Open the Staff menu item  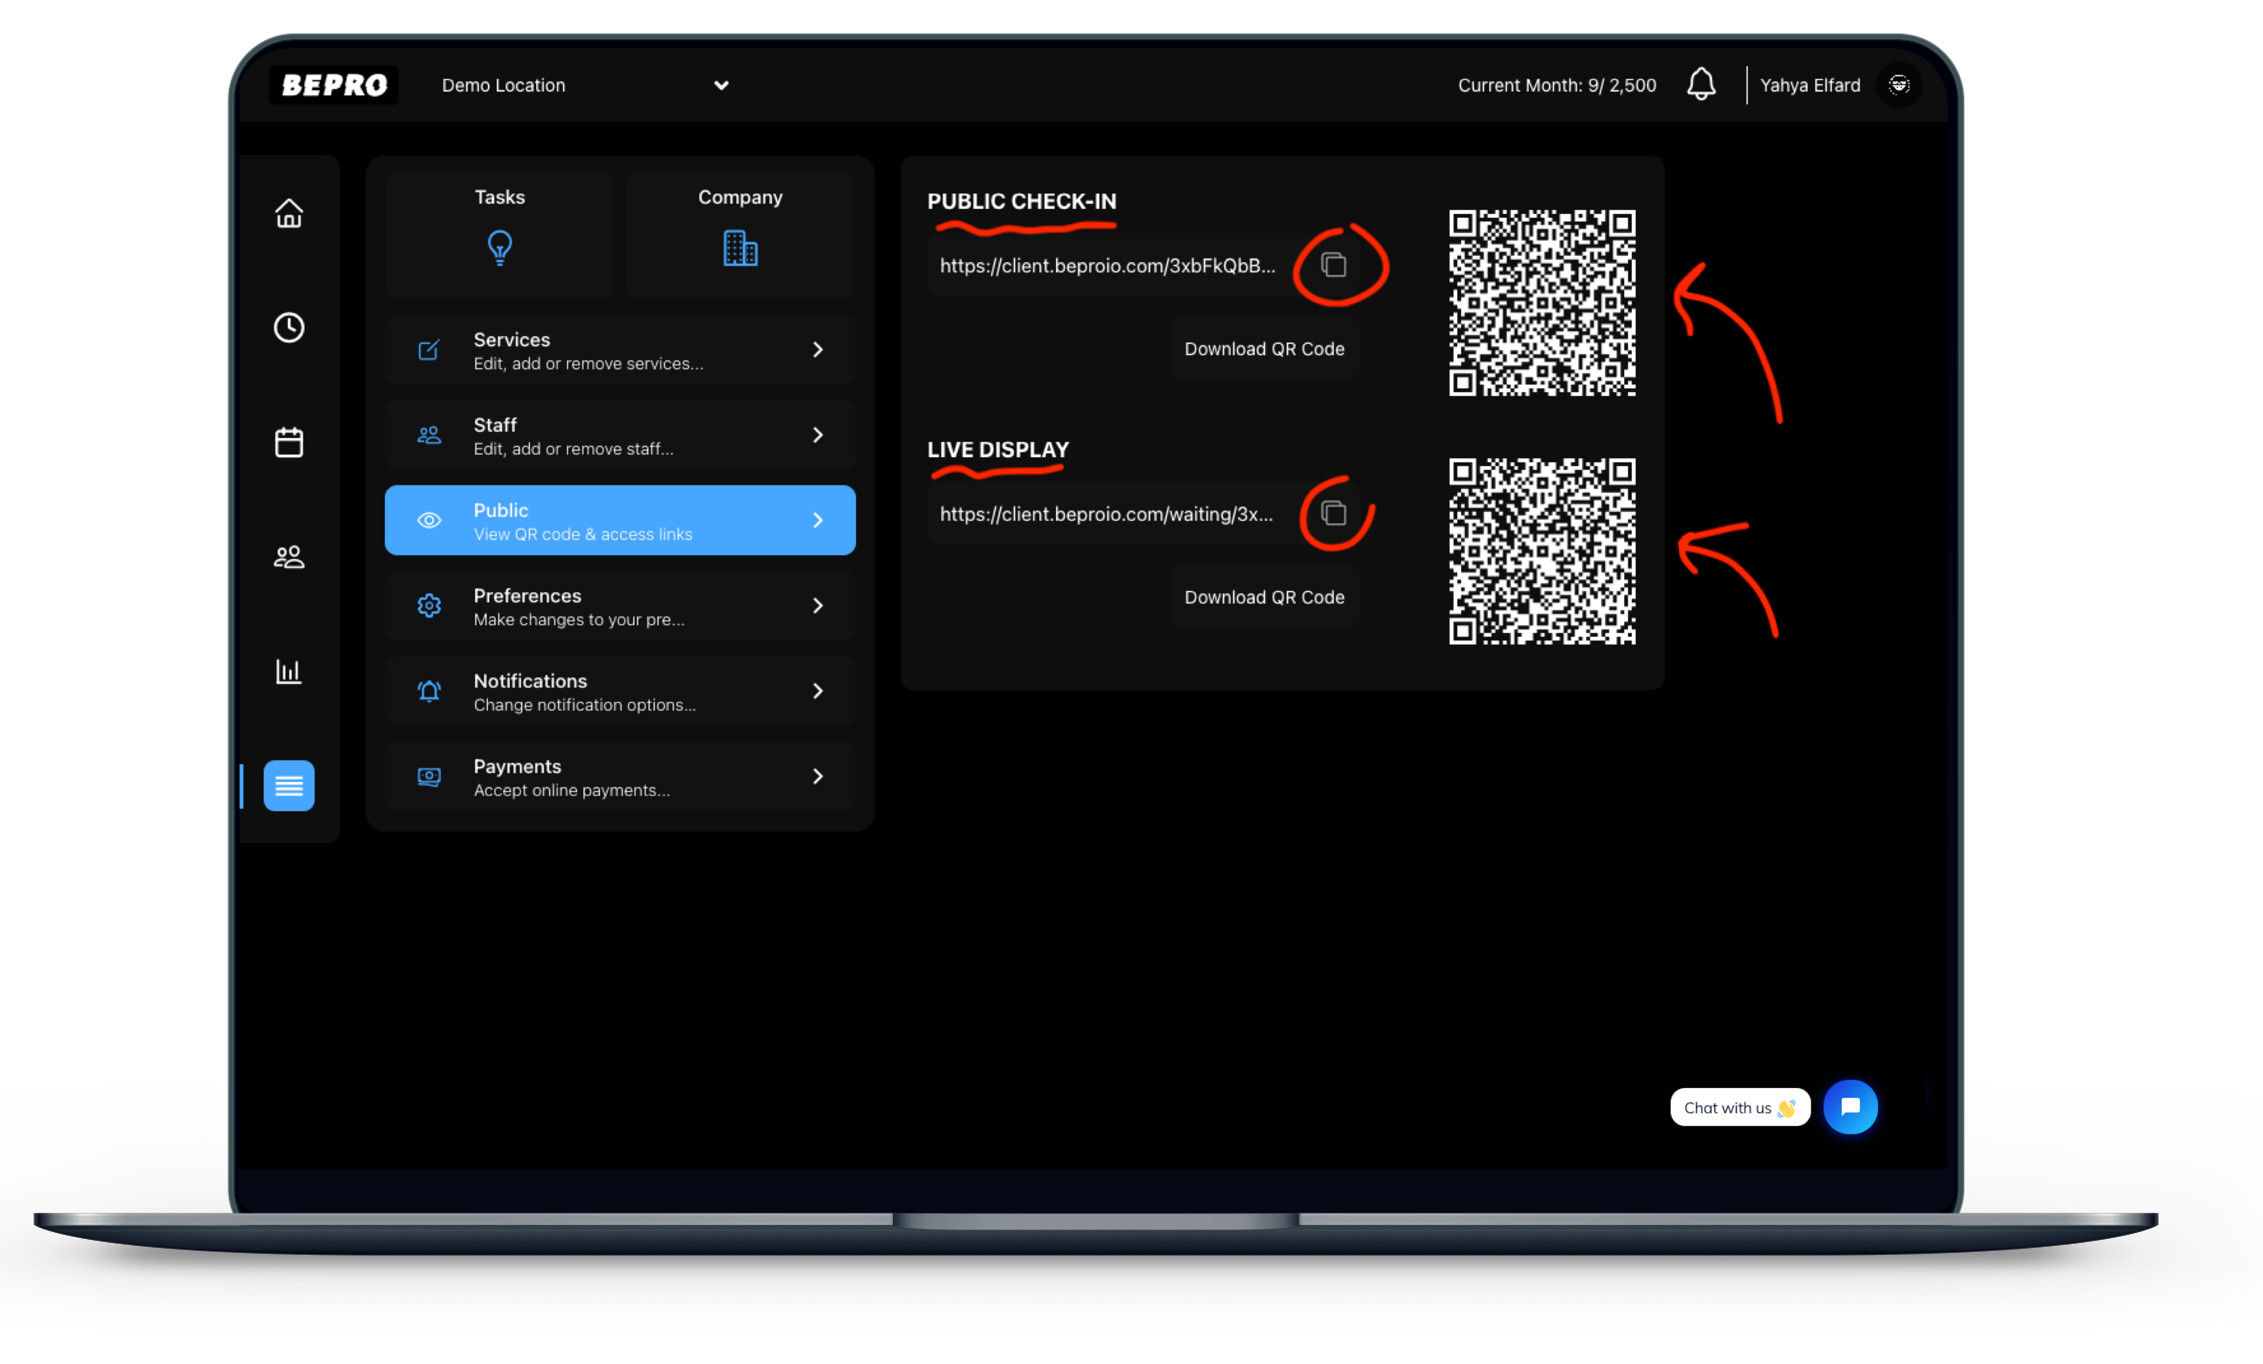click(x=620, y=436)
